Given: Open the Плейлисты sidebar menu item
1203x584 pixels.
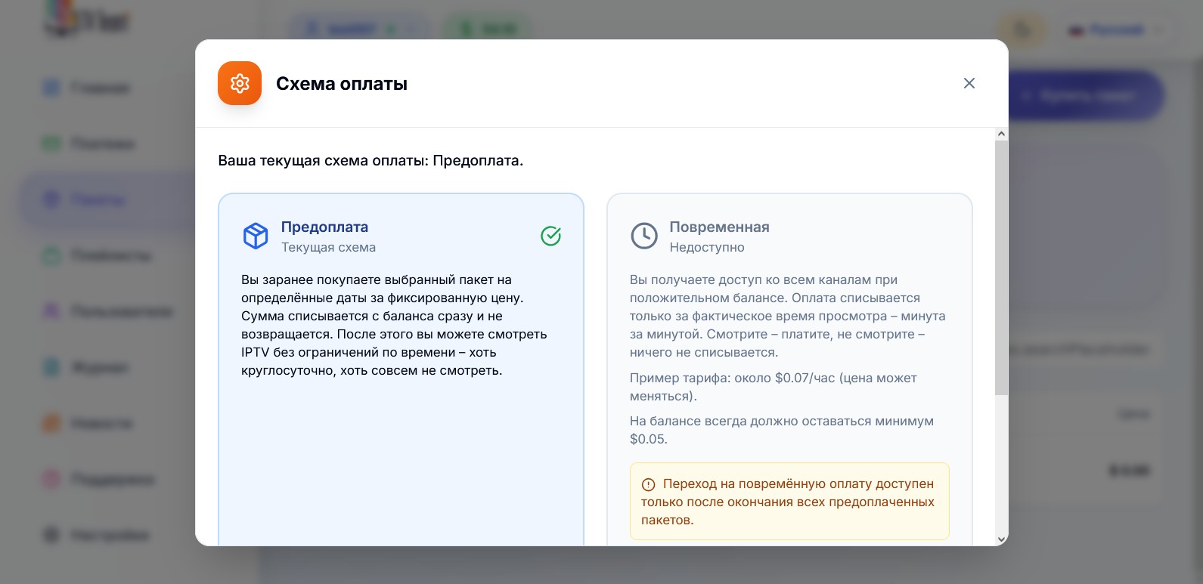Looking at the screenshot, I should coord(110,255).
